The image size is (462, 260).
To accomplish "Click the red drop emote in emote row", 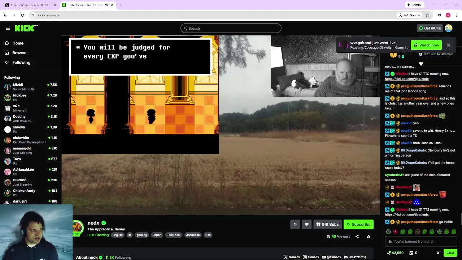I will pyautogui.click(x=395, y=231).
